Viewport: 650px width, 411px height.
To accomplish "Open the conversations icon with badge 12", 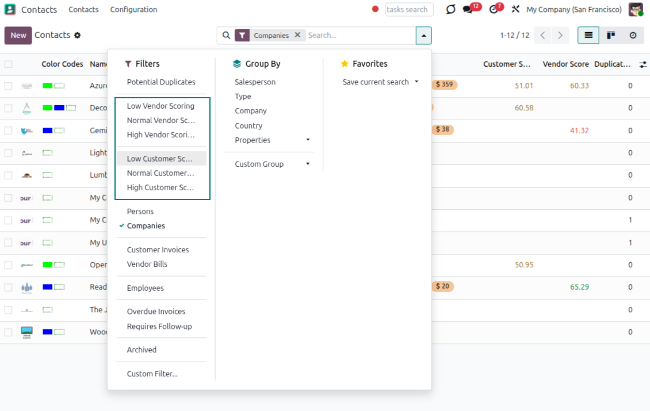I will 468,10.
